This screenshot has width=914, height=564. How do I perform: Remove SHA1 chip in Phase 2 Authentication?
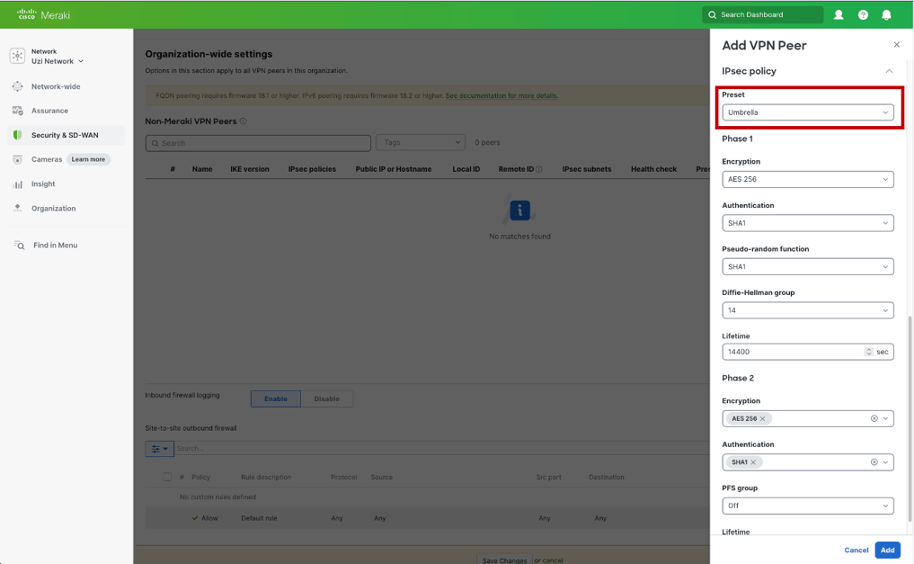(753, 462)
